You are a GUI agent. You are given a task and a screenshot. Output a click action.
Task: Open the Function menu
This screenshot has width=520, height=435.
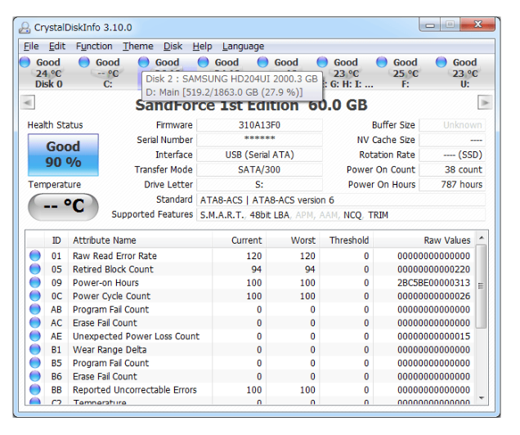pos(94,46)
